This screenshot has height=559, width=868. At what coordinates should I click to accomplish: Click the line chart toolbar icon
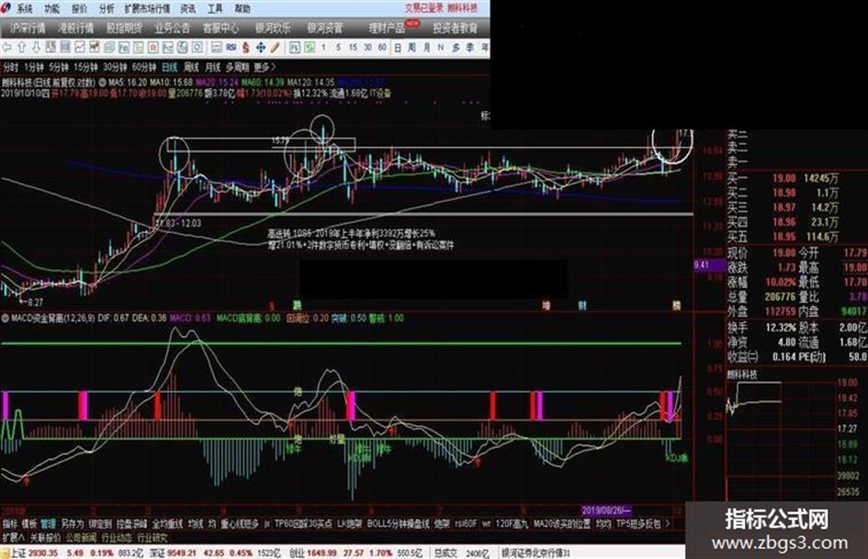(80, 48)
